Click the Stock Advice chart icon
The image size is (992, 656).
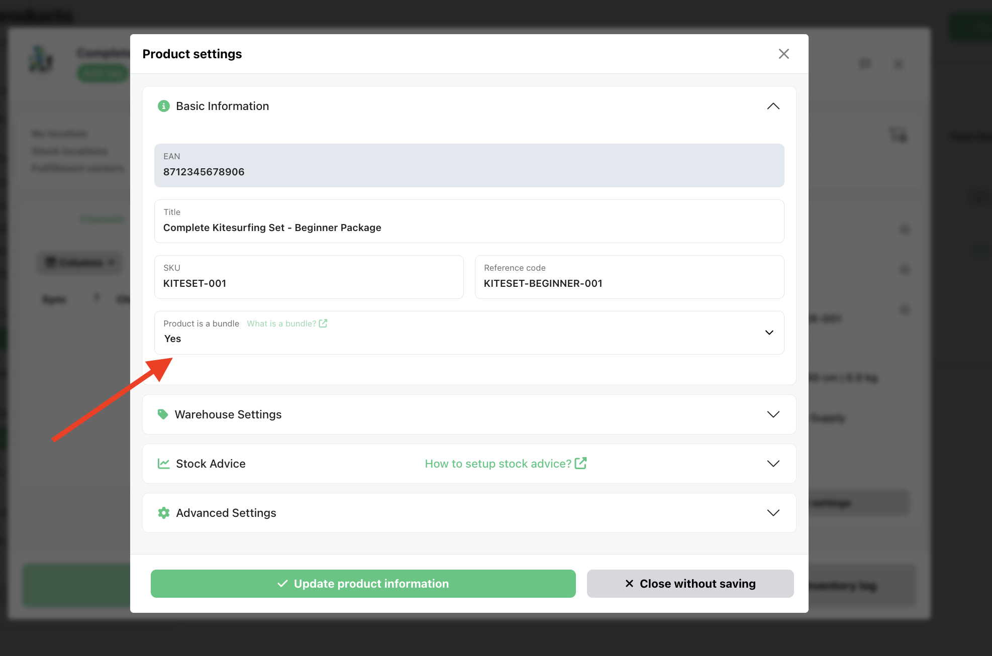[163, 464]
